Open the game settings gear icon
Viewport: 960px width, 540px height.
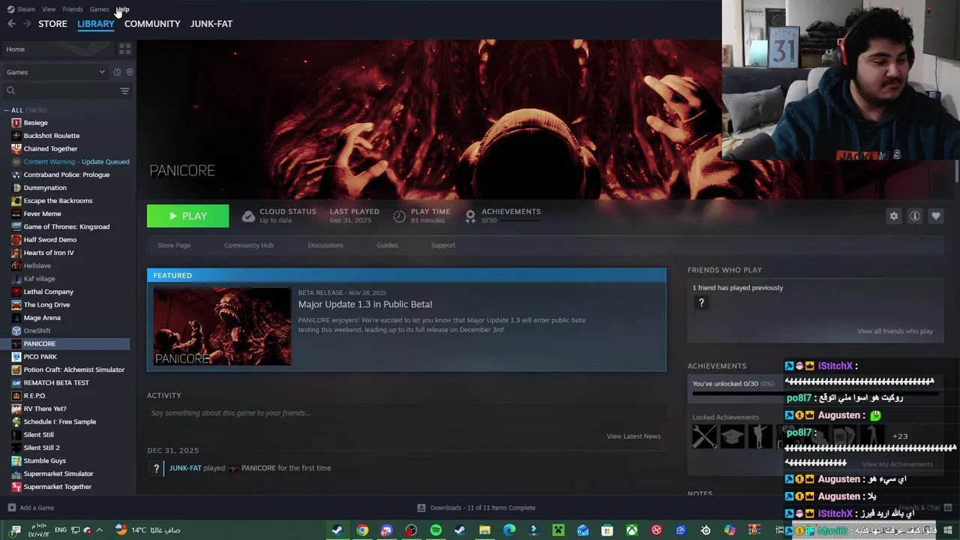point(894,216)
